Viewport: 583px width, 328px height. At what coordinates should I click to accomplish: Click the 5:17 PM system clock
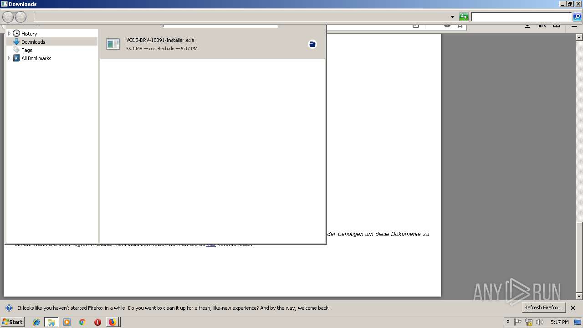click(560, 322)
